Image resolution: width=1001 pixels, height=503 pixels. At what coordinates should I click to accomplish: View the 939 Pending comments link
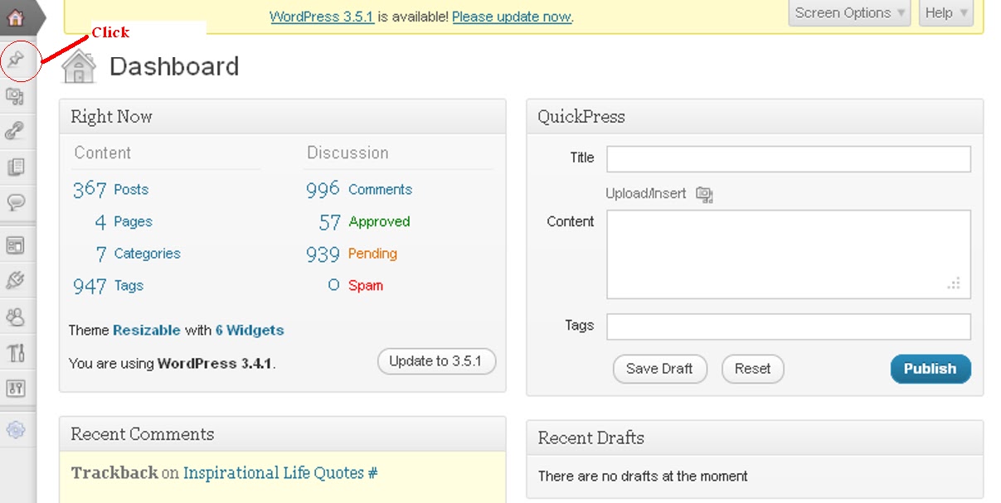pos(352,254)
